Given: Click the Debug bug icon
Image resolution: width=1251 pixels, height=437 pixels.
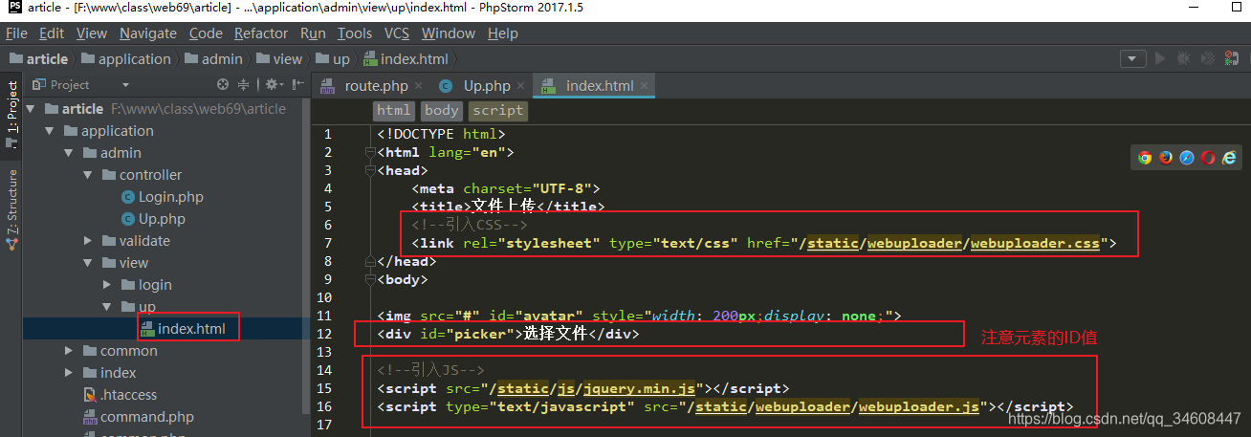Looking at the screenshot, I should (x=1184, y=58).
